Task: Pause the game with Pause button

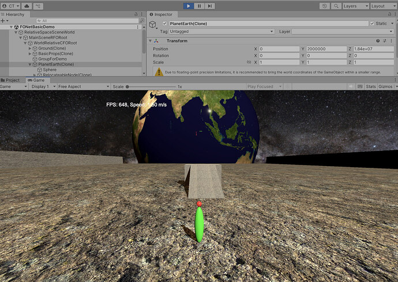Action: [200, 6]
